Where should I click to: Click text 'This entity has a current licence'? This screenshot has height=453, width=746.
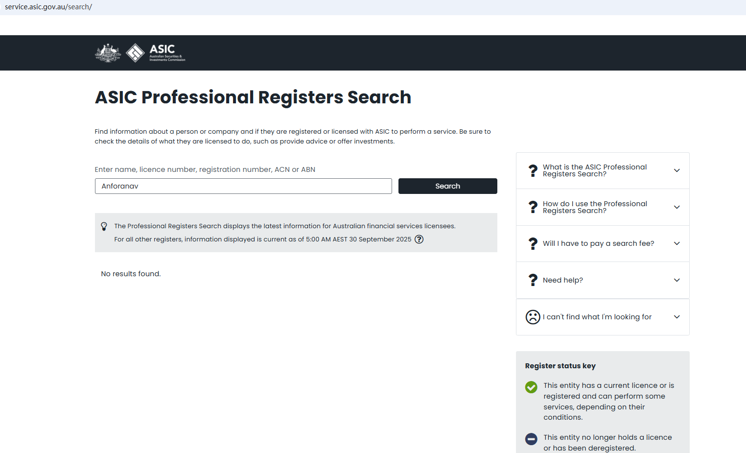click(609, 402)
